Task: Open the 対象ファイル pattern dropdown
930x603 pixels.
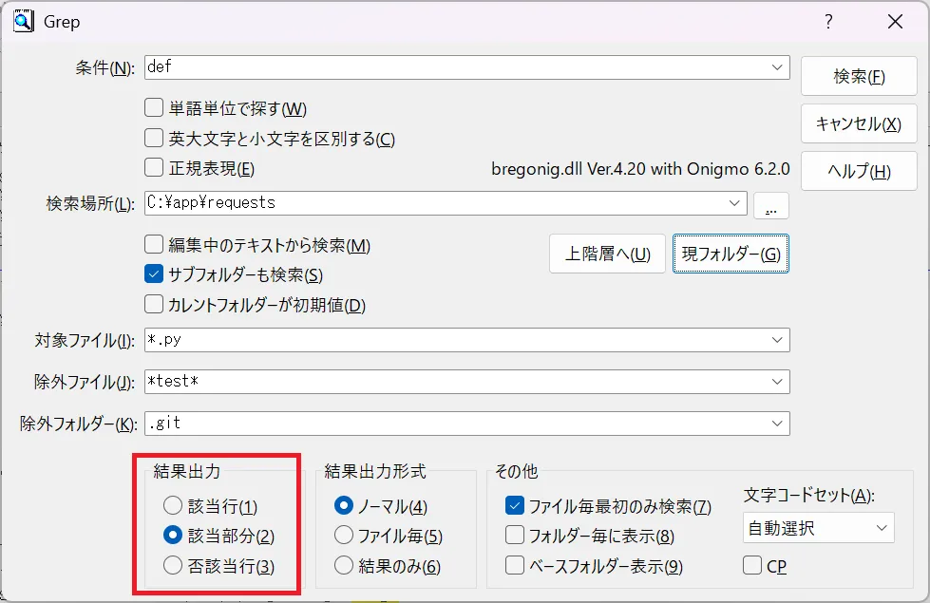Action: [778, 339]
